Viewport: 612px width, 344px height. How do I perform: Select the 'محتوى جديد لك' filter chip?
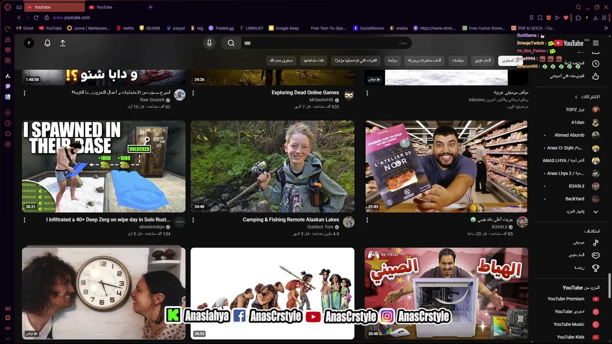tap(281, 61)
